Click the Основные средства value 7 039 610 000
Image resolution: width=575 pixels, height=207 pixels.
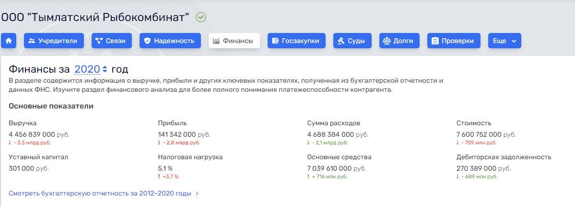point(329,169)
